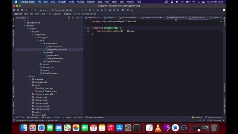Select SecondFragment in the project tree
Screen dimensions: 238x134
point(51,73)
